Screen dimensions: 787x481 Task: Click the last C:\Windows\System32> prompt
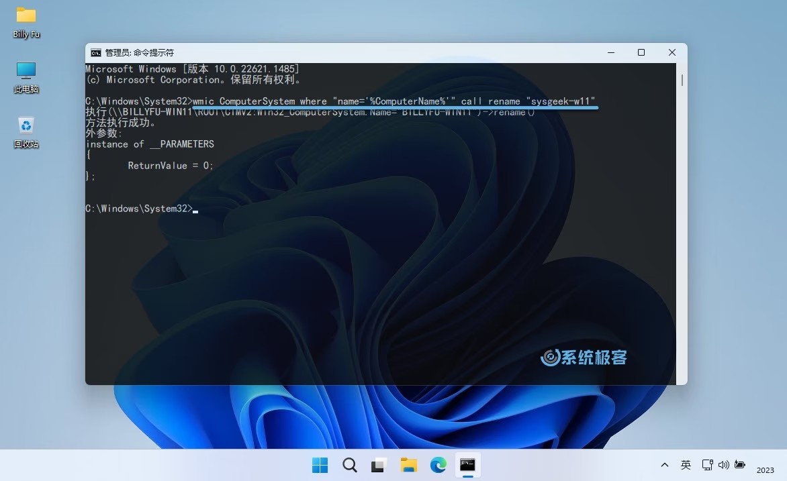click(139, 209)
